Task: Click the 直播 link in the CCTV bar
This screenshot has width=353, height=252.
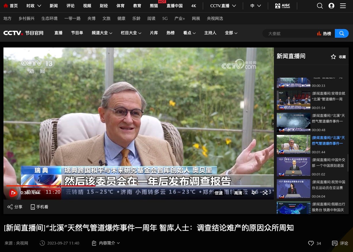Action: point(58,33)
